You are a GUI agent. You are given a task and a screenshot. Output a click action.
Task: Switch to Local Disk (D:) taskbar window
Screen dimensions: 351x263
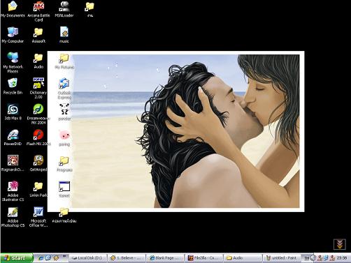pos(88,258)
